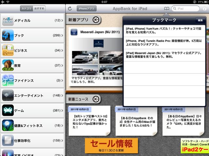Screen dimensions: 209x156
Task: Tap the back arrow beside 新着アプリ
Action: [x=96, y=20]
